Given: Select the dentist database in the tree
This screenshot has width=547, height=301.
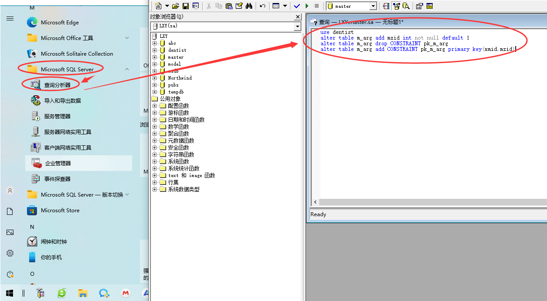Looking at the screenshot, I should pos(177,50).
